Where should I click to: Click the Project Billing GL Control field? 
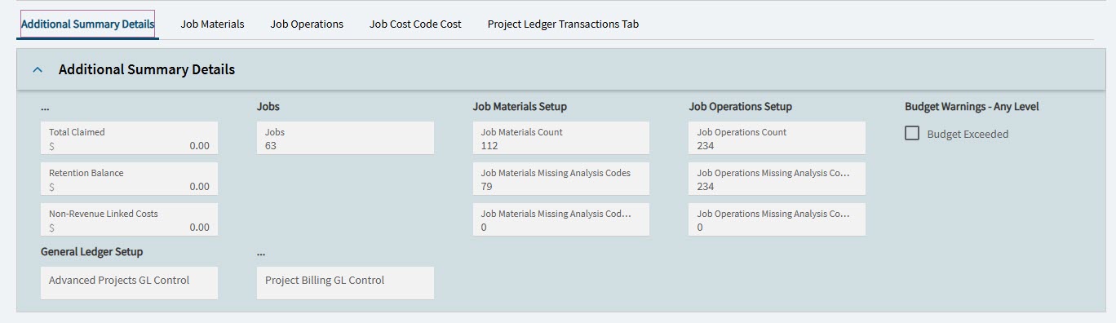pos(345,283)
